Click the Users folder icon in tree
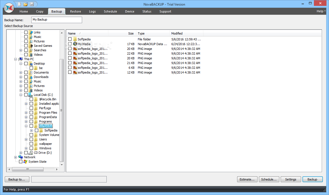Viewport: 329px width, 195px height. (36, 139)
